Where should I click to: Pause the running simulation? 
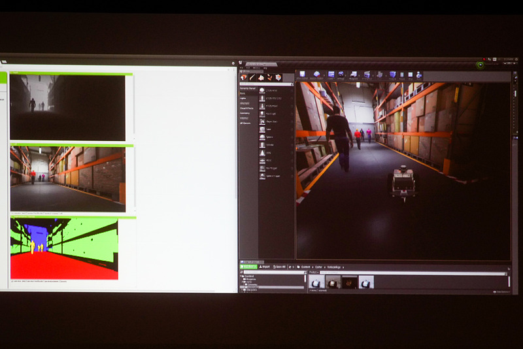pos(402,75)
